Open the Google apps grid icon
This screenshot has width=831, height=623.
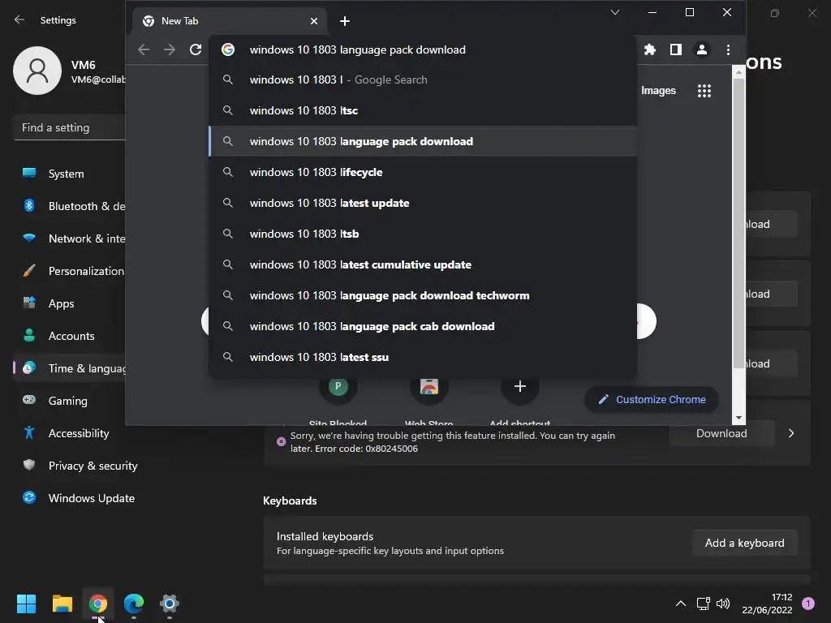coord(704,91)
